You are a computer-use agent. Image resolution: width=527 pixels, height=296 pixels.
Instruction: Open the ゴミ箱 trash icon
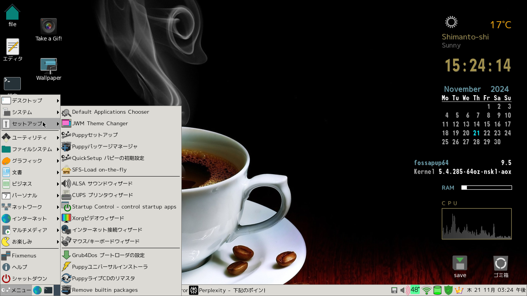click(x=501, y=267)
